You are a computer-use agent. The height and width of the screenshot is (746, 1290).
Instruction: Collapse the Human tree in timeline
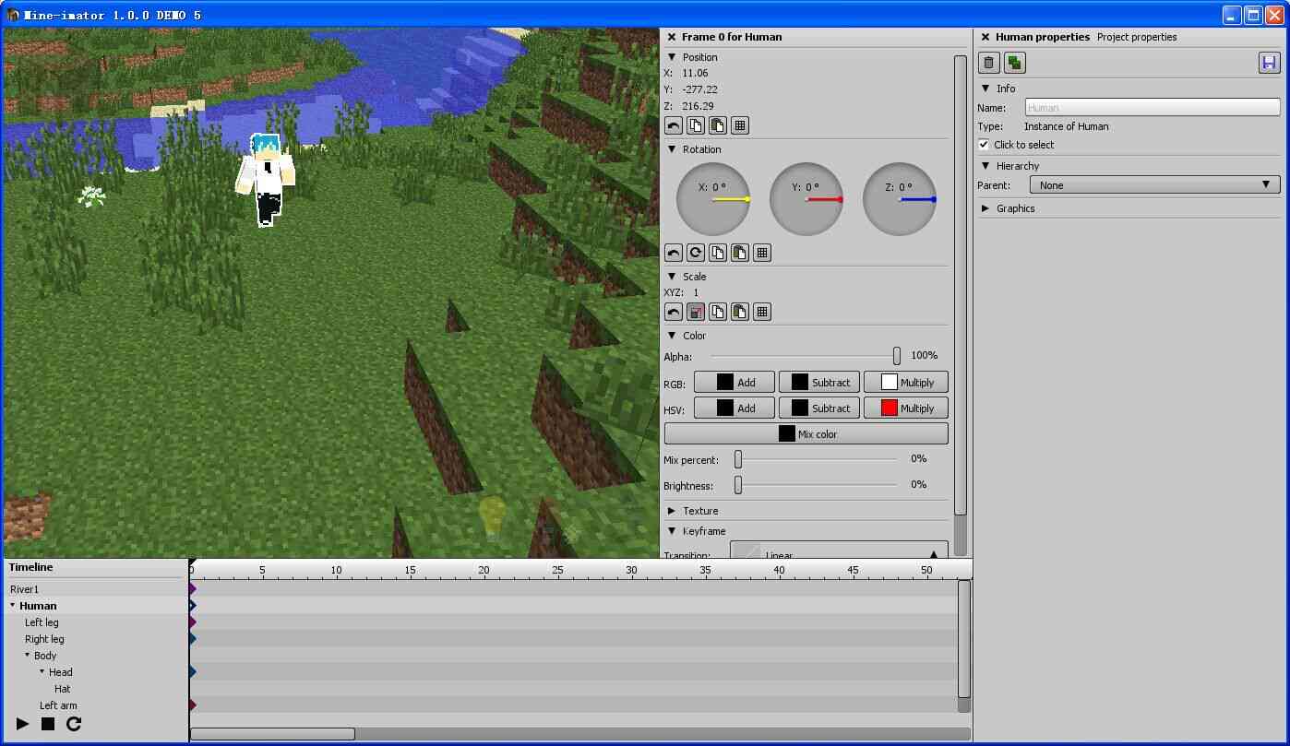[x=13, y=606]
